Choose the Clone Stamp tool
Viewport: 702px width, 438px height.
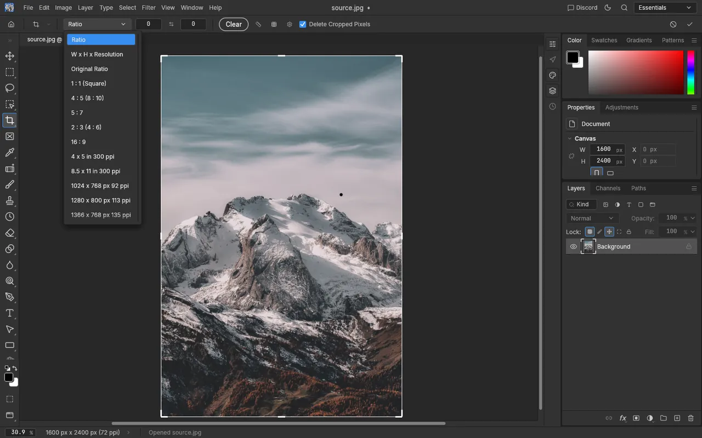pos(10,200)
